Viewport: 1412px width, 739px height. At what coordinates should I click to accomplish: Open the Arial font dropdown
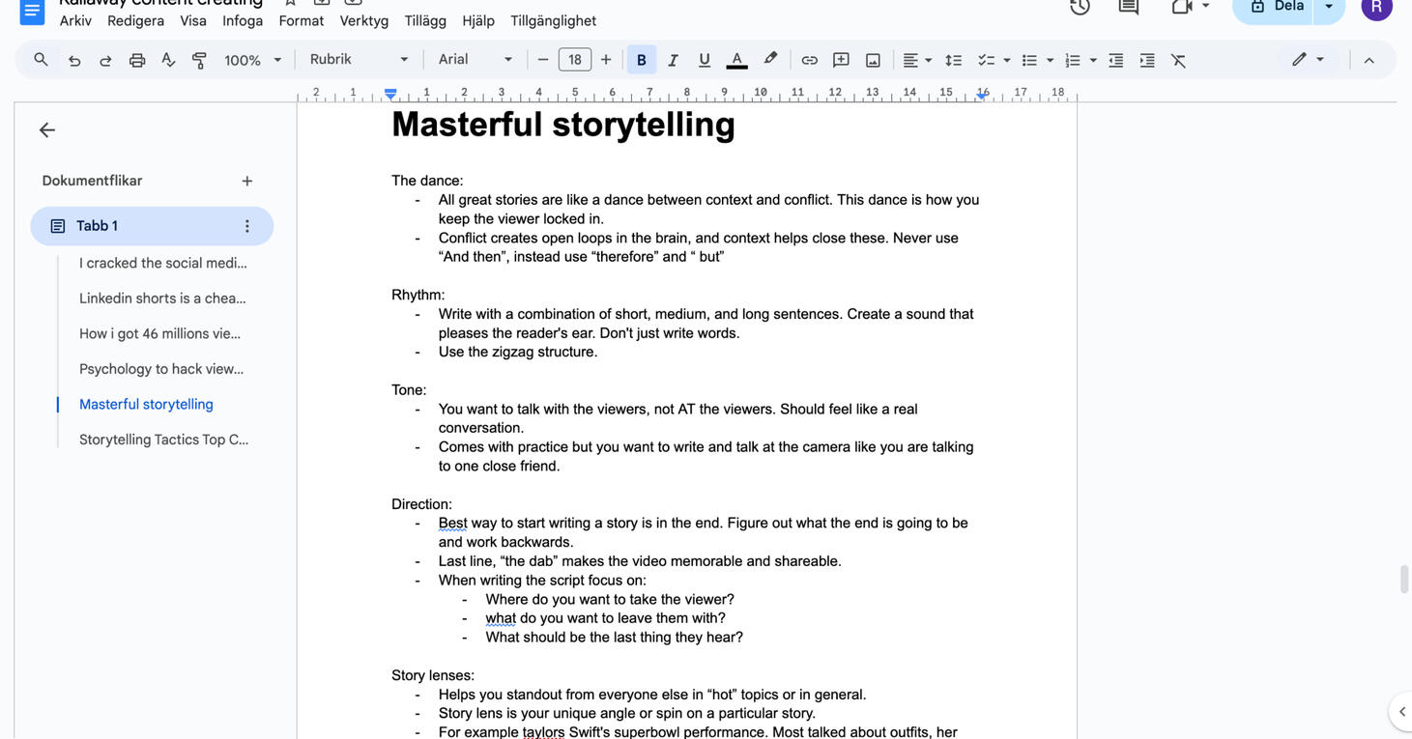475,60
